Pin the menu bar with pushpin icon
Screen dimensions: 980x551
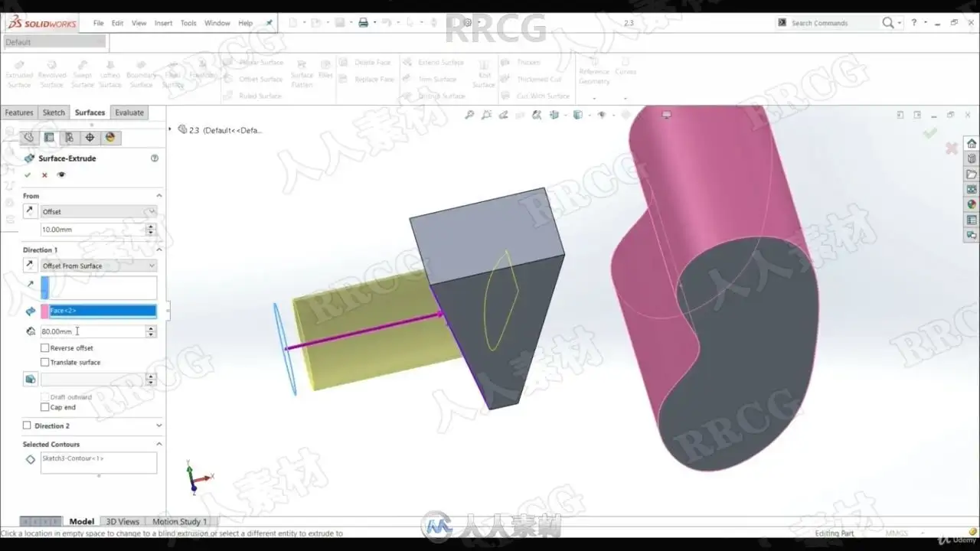click(x=269, y=23)
